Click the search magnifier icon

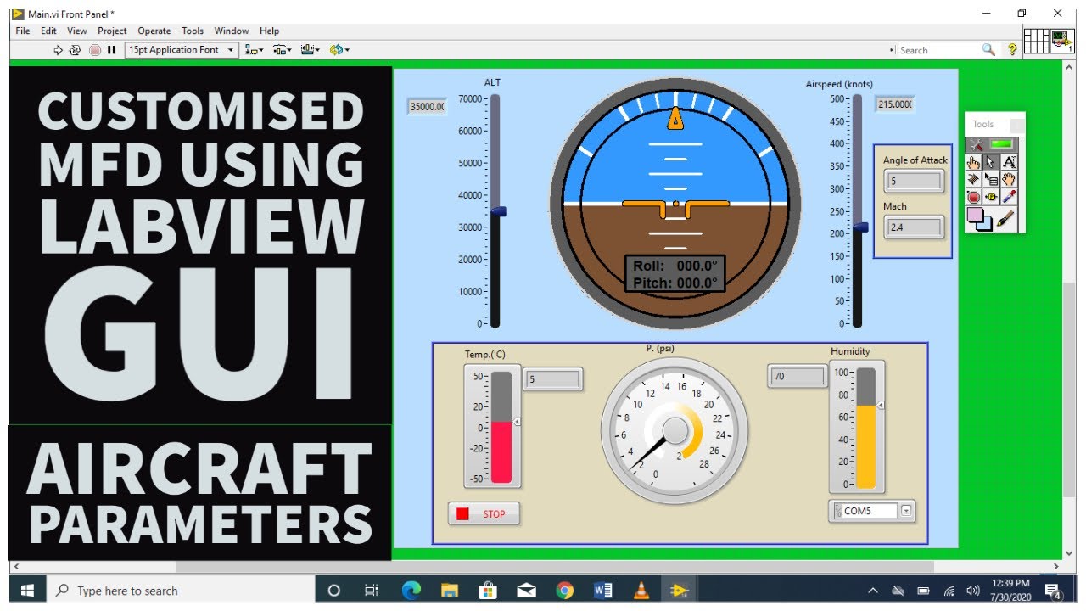point(988,50)
